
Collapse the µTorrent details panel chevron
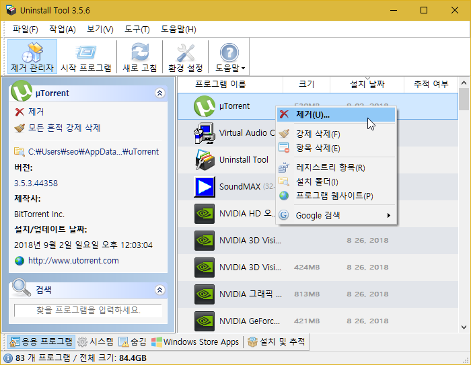tap(160, 93)
